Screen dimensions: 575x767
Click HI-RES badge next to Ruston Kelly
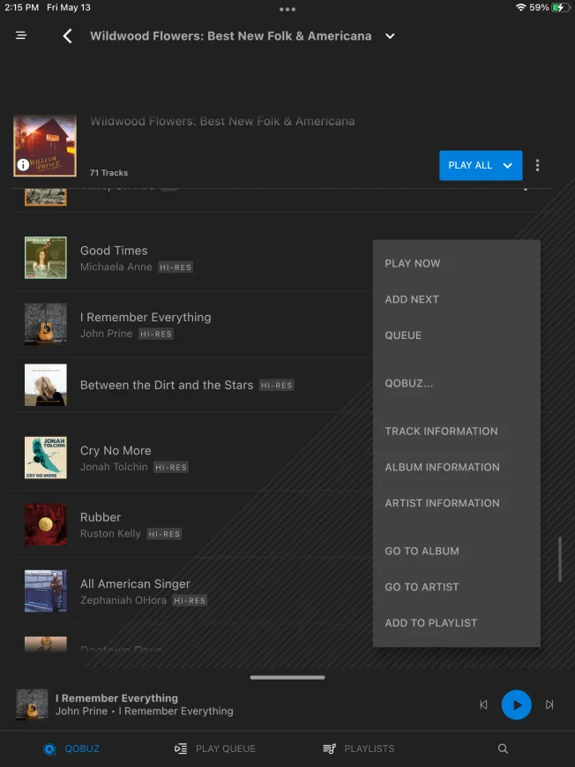tap(164, 534)
